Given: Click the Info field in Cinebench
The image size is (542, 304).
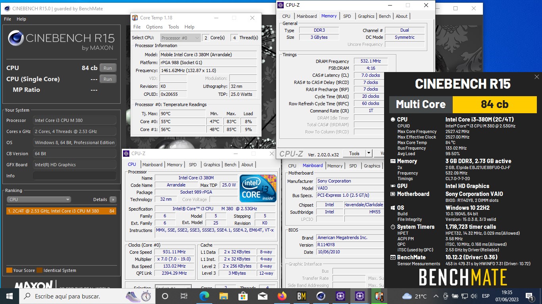Looking at the screenshot, I should click(75, 176).
